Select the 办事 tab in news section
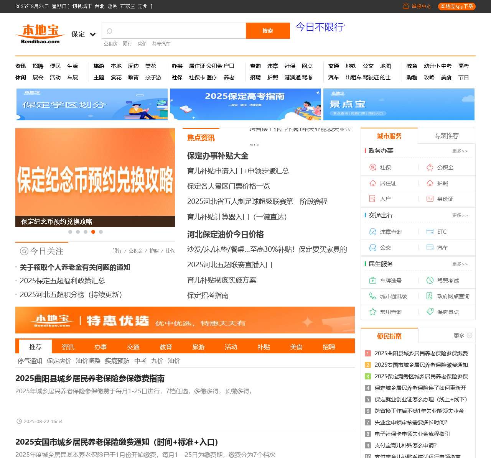Viewport: 491px width, 458px height. point(101,347)
